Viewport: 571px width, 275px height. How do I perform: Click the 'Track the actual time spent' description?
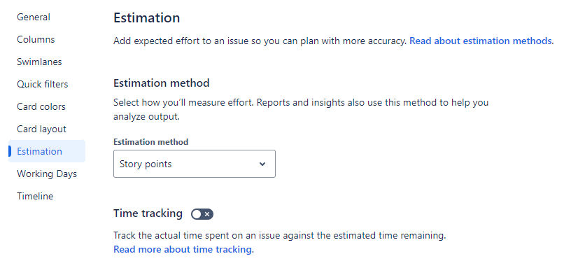(x=280, y=236)
